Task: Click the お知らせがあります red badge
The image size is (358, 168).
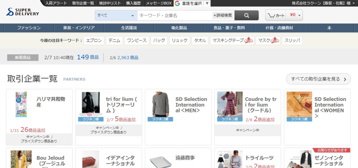Action: coord(331,150)
